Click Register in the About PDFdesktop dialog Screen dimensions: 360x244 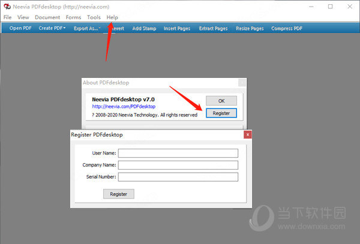[x=221, y=113]
